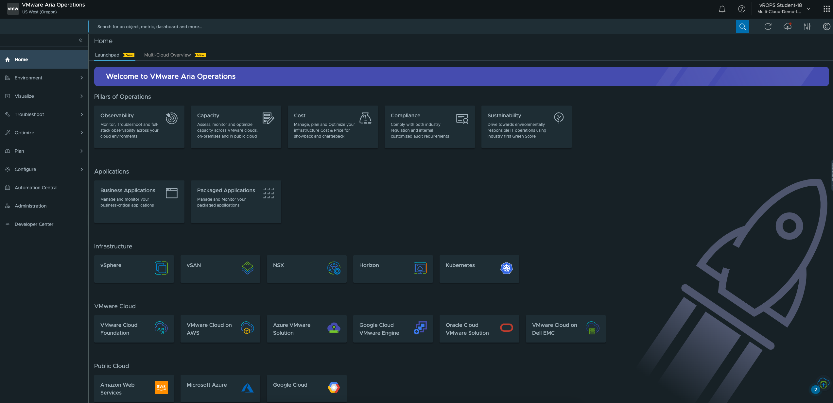Open the Amazon Web Services card
This screenshot has width=833, height=403.
pos(134,389)
